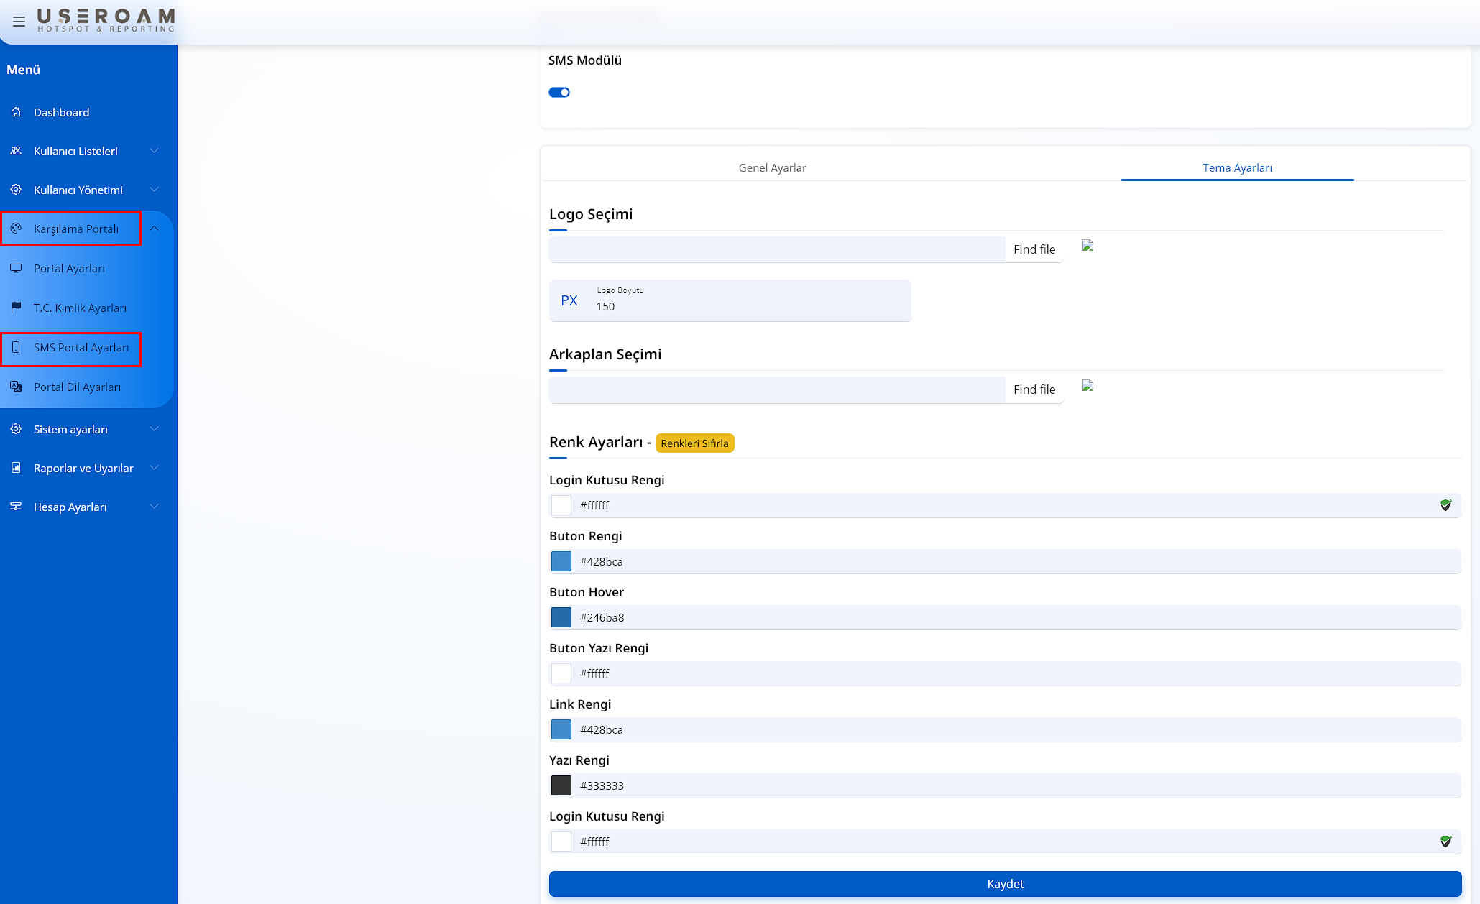Click the T.C. Kimlik Ayarları flag icon

tap(16, 308)
